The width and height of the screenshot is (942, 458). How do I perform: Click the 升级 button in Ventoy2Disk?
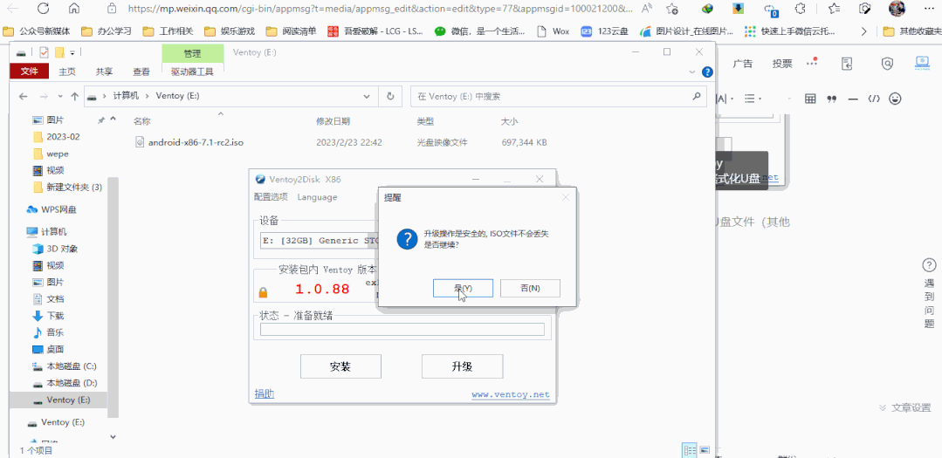click(x=462, y=366)
